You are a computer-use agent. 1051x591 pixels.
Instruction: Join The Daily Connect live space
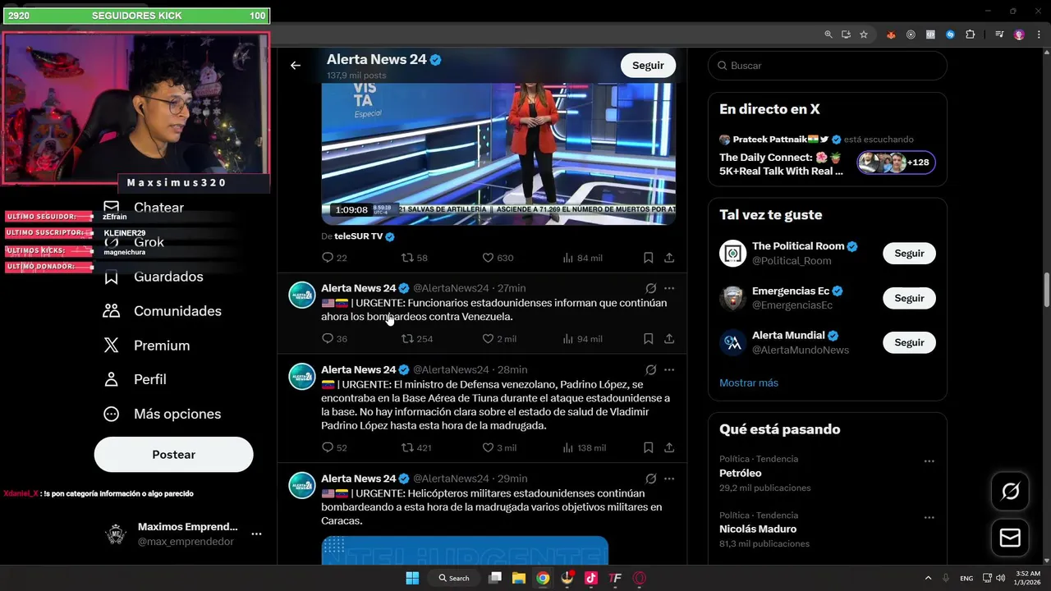coord(828,157)
